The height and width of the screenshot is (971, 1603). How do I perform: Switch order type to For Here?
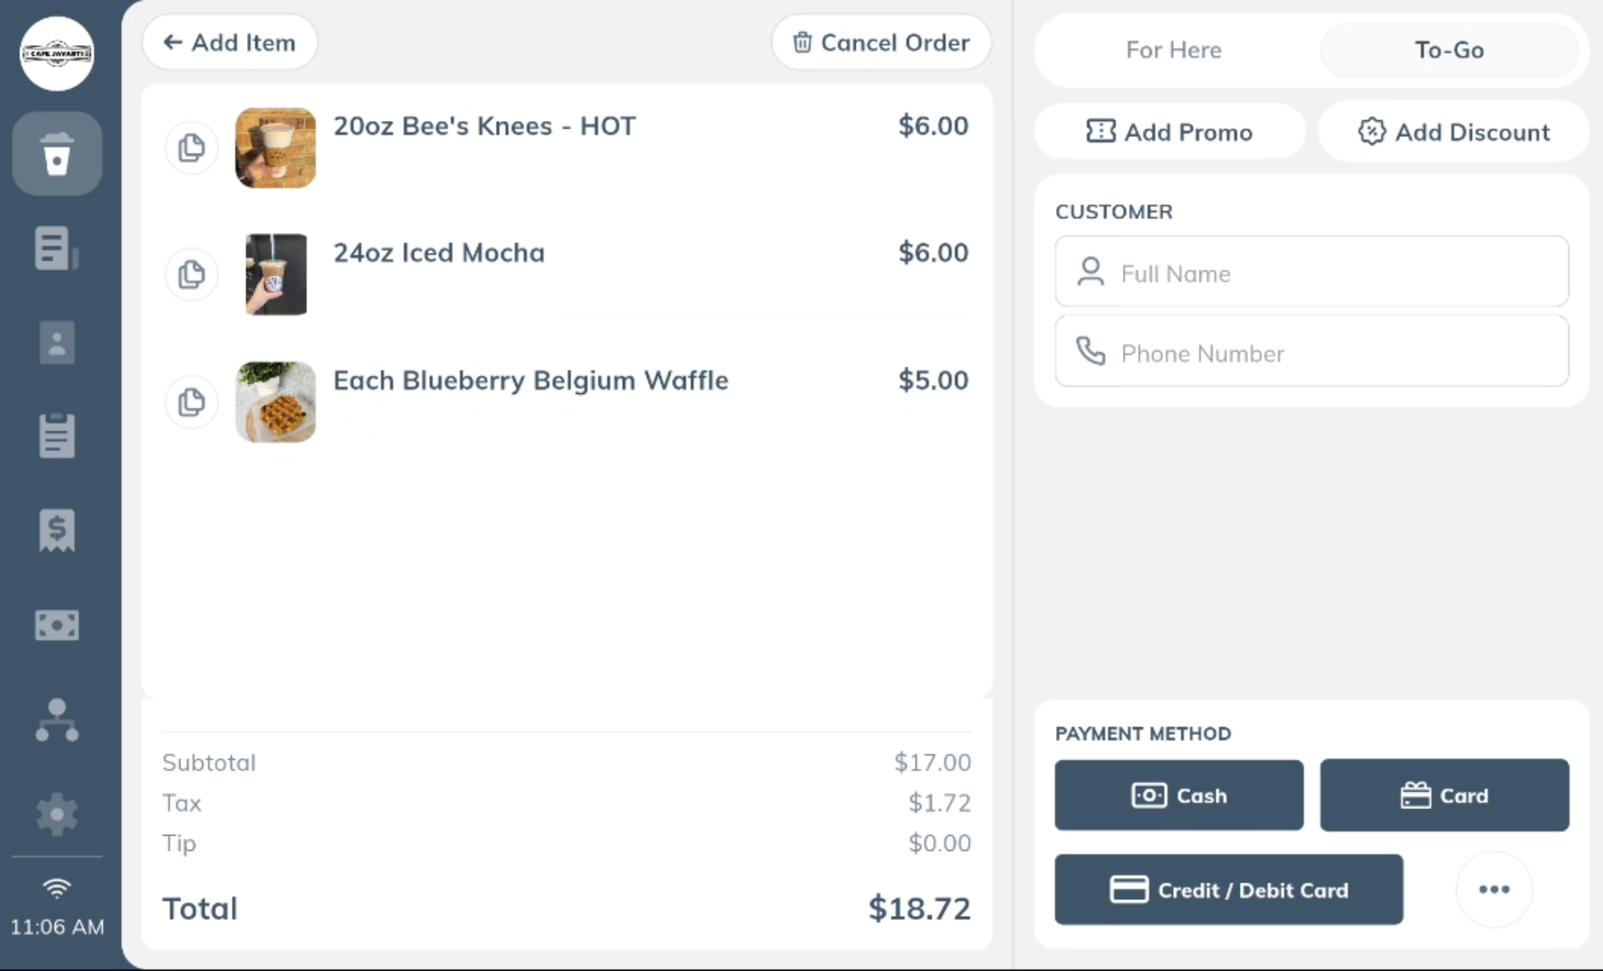point(1174,50)
